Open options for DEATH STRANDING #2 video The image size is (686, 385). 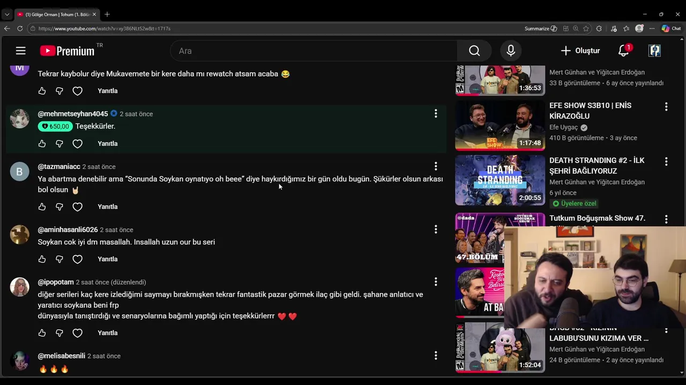pyautogui.click(x=666, y=161)
